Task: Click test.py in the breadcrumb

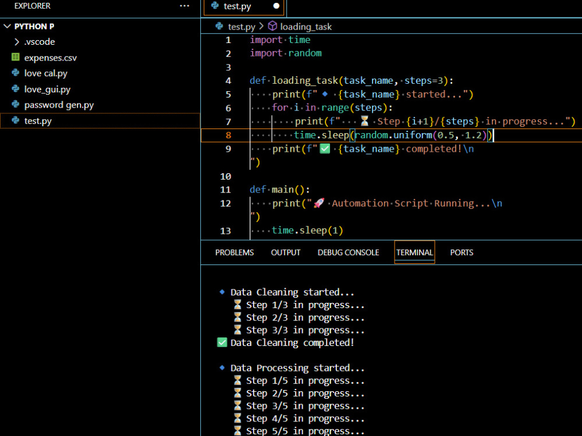Action: [x=242, y=27]
